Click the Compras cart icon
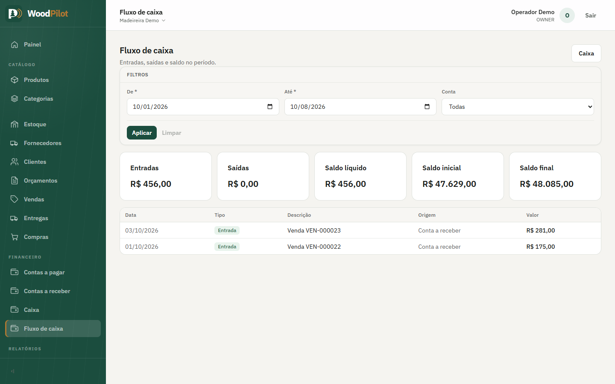The width and height of the screenshot is (615, 384). pyautogui.click(x=15, y=237)
